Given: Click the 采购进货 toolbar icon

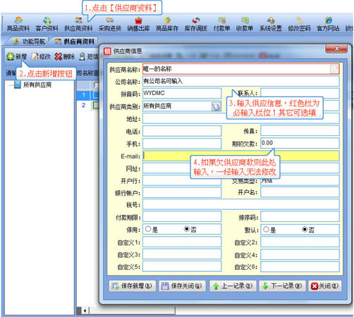Looking at the screenshot, I should 110,24.
